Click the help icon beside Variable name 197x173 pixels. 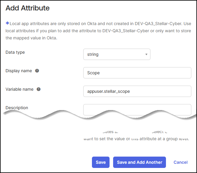point(39,89)
